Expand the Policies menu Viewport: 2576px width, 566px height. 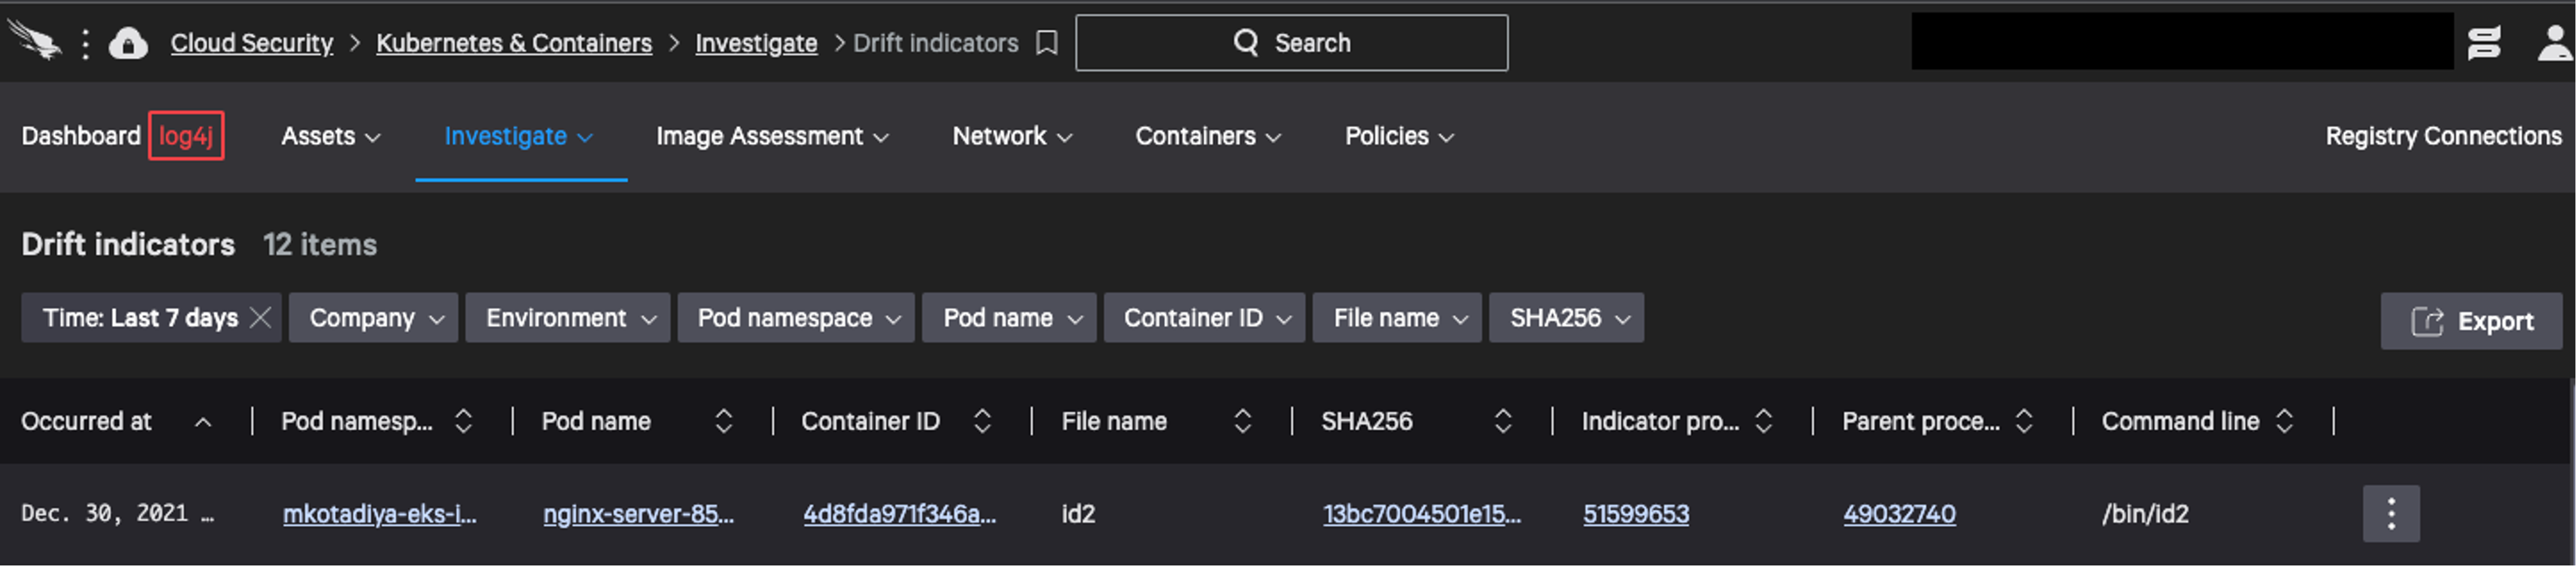1399,136
